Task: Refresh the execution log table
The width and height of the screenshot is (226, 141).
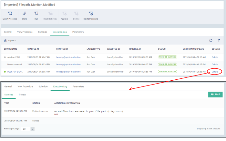Action: [211, 40]
